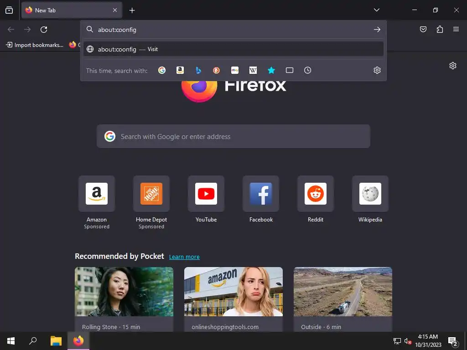Open network status tray icon
This screenshot has width=467, height=350.
click(x=397, y=341)
